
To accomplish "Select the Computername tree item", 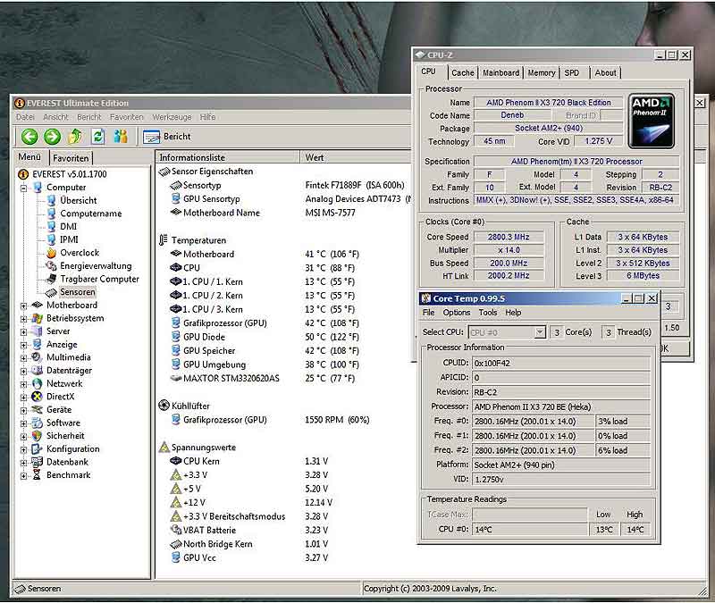I will [91, 214].
